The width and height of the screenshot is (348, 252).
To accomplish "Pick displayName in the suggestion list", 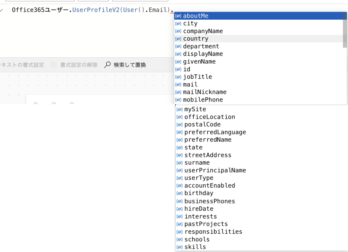I will click(203, 54).
